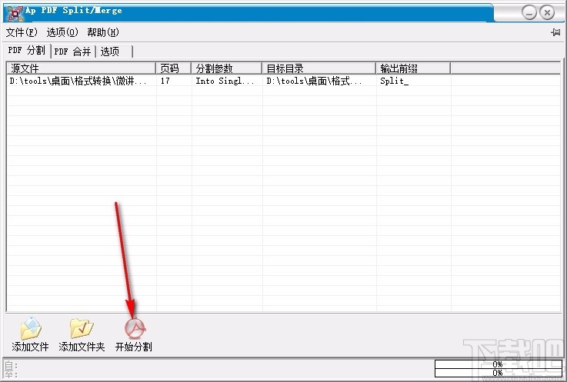Click the 目标目录 column header
Image resolution: width=567 pixels, height=382 pixels.
coord(319,68)
